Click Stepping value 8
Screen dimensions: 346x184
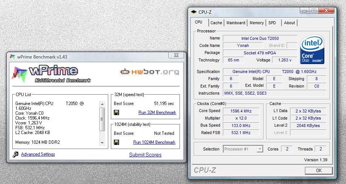(317, 79)
